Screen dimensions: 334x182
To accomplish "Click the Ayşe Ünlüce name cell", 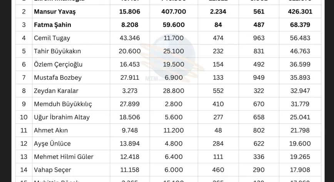I will [71, 143].
